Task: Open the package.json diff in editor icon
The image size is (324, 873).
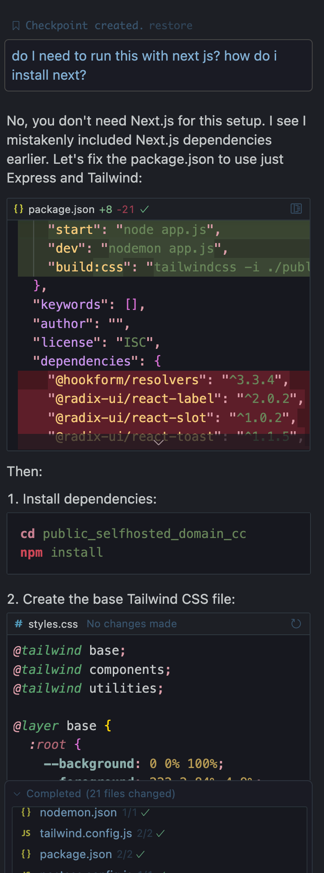Action: [296, 209]
